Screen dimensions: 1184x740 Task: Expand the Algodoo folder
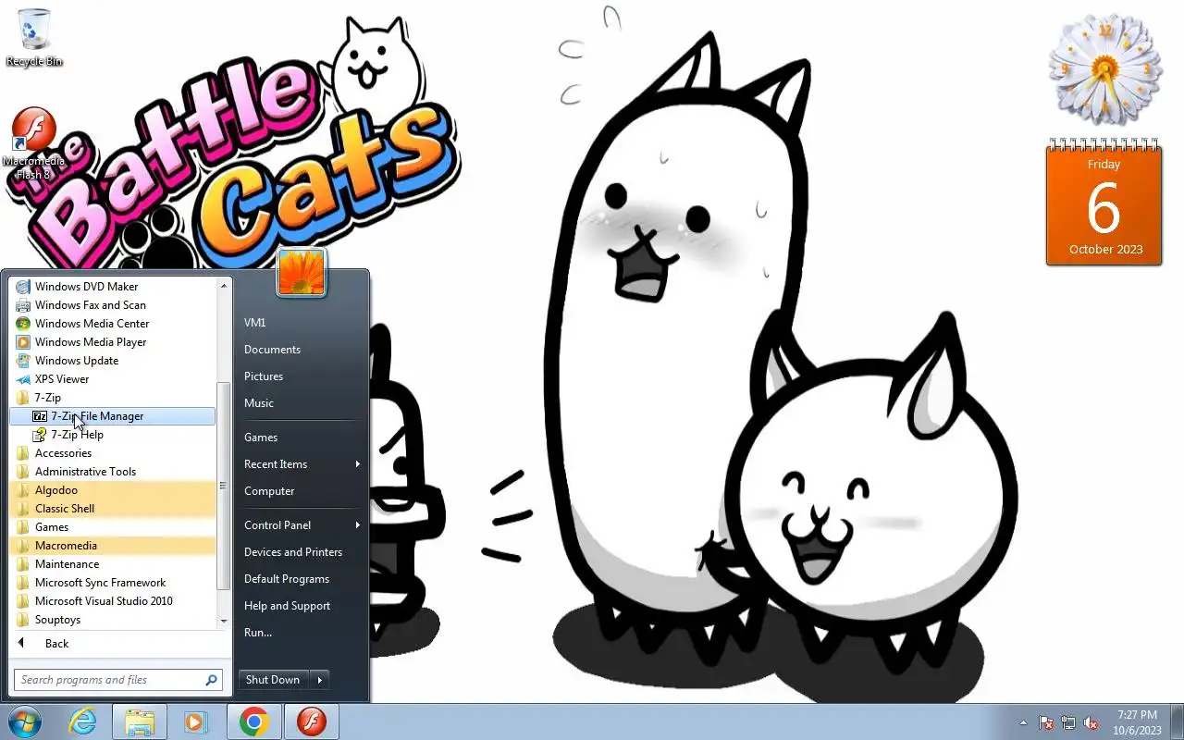[112, 490]
